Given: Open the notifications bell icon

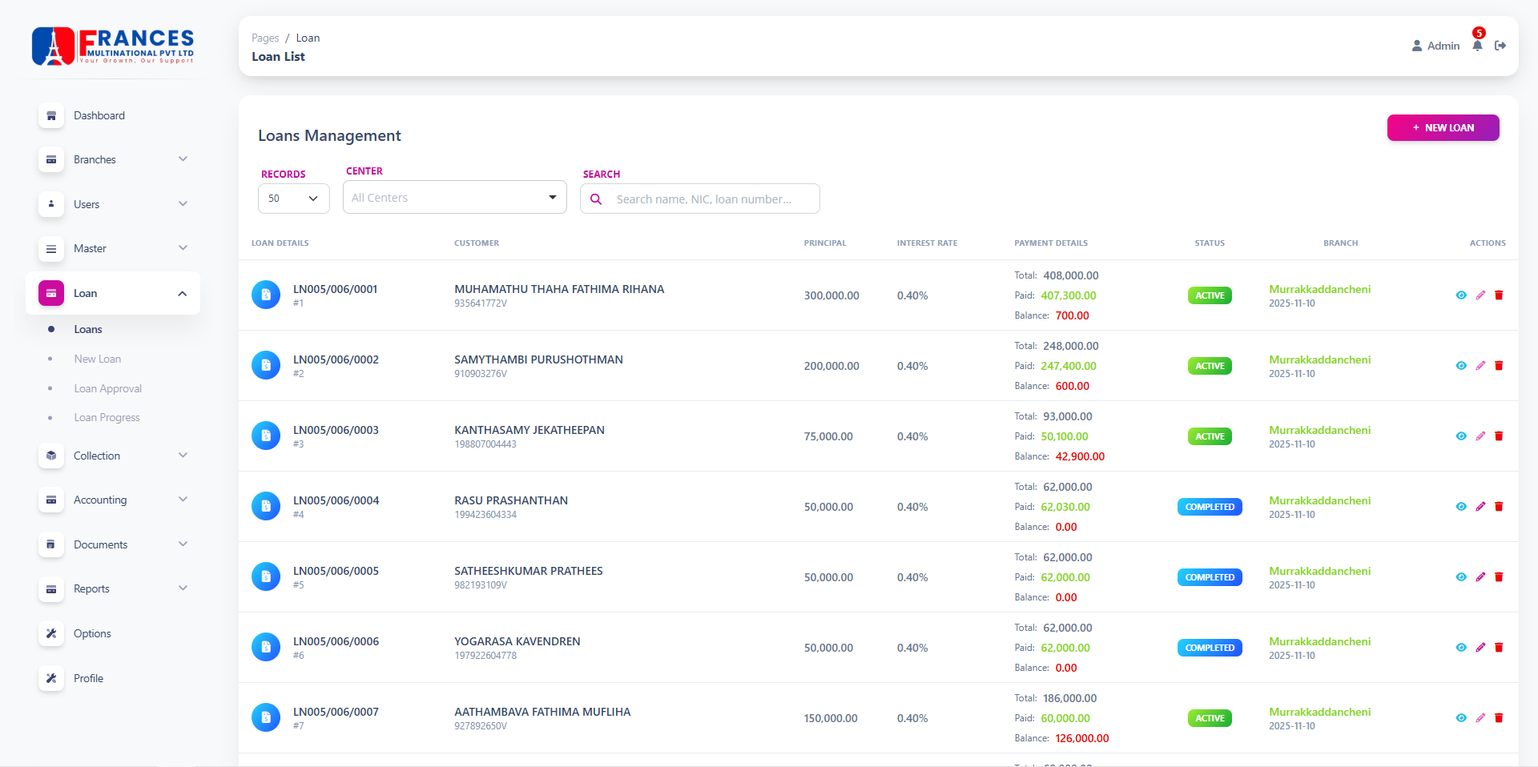Looking at the screenshot, I should (x=1477, y=46).
